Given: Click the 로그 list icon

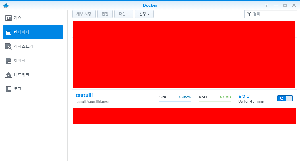Looking at the screenshot, I should tap(9, 89).
